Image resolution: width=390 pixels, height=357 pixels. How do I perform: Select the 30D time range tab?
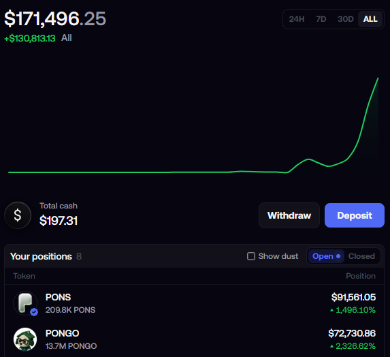pyautogui.click(x=346, y=19)
